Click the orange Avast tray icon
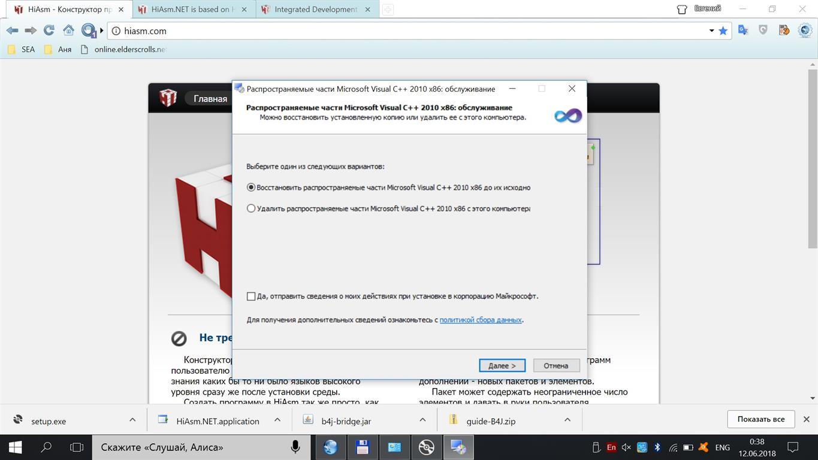The image size is (818, 460). click(704, 447)
